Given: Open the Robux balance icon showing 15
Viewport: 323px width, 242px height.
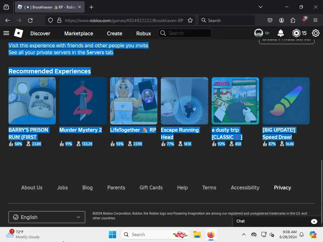Looking at the screenshot, I should pyautogui.click(x=296, y=33).
